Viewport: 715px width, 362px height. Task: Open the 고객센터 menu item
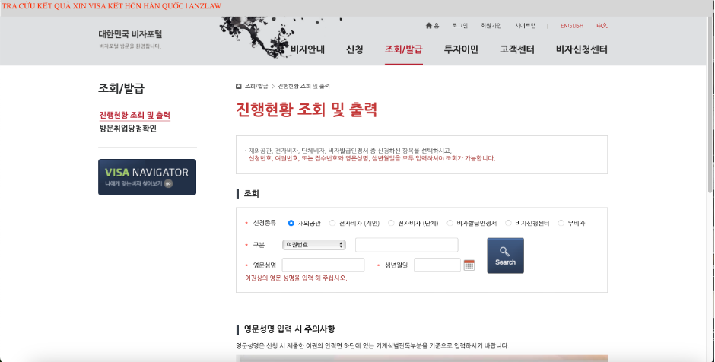pyautogui.click(x=517, y=50)
